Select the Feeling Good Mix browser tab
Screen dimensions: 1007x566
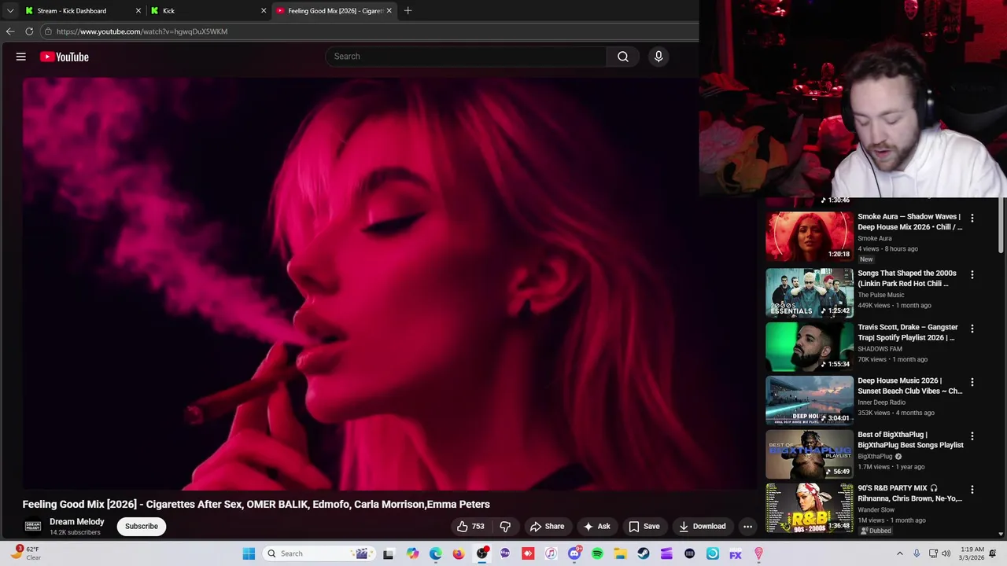pyautogui.click(x=335, y=11)
